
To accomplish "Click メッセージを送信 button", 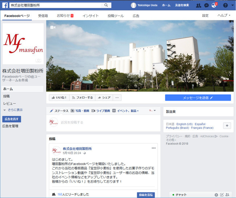I will tap(198, 98).
